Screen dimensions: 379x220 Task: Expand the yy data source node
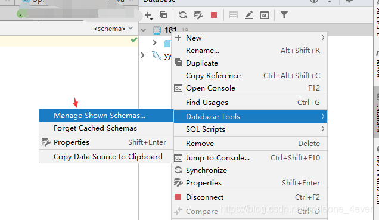(143, 55)
